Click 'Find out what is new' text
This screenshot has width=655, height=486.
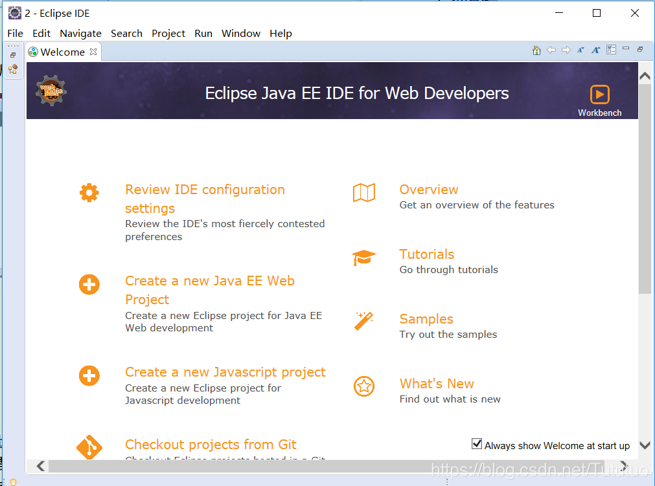click(x=450, y=399)
